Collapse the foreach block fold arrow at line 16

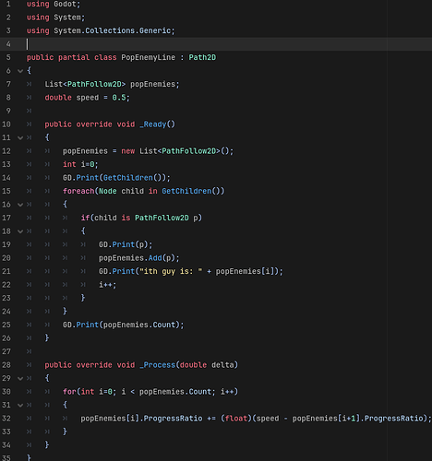coord(20,205)
